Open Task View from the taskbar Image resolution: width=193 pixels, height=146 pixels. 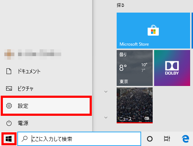pyautogui.click(x=167, y=139)
